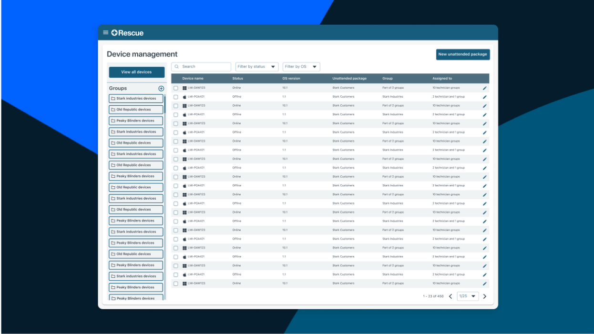
Task: Click the folder icon on Stark industries devices
Action: click(x=113, y=98)
